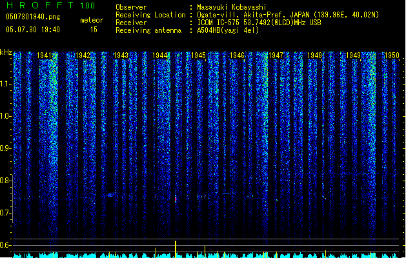Click the 1945 time marker
Screen dimensions: 406x258
pyautogui.click(x=198, y=55)
